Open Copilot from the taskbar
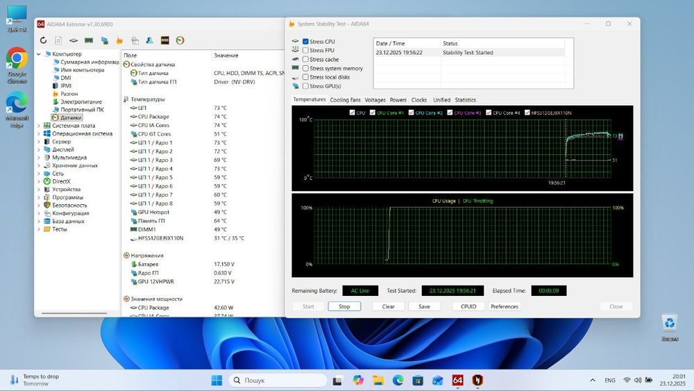Image resolution: width=694 pixels, height=391 pixels. [x=358, y=380]
